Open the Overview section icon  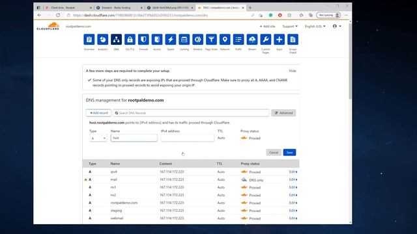(x=89, y=40)
